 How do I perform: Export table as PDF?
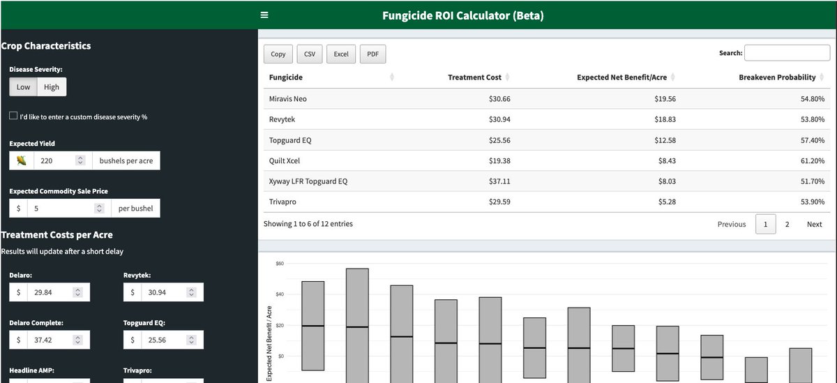[x=372, y=54]
